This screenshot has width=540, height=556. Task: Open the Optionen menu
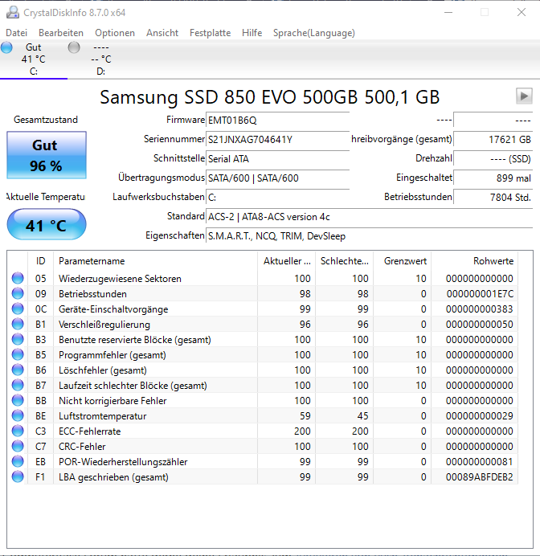tap(115, 33)
